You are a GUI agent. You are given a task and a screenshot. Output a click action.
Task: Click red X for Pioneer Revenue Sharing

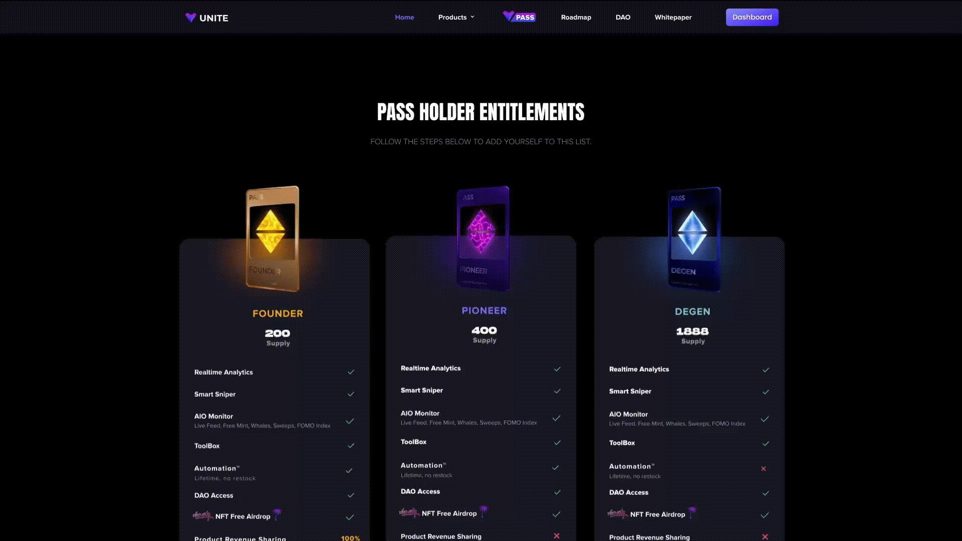557,536
